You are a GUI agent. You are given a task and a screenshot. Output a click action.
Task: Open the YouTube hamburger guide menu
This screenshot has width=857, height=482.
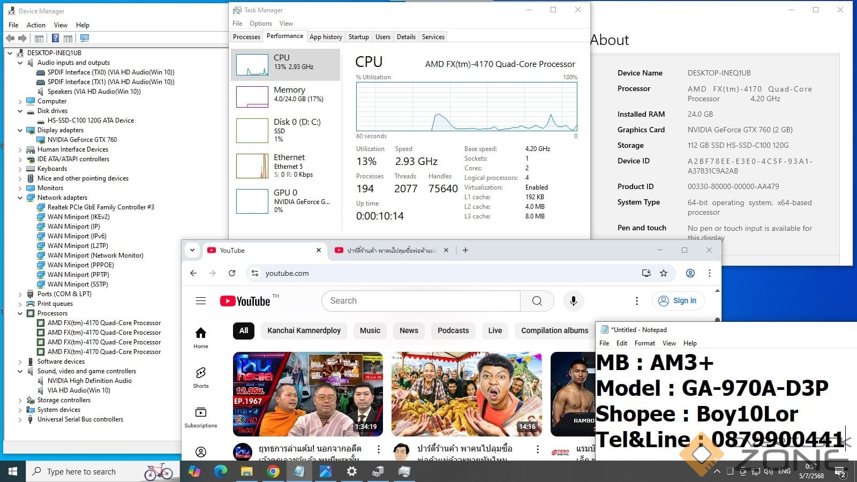[201, 301]
